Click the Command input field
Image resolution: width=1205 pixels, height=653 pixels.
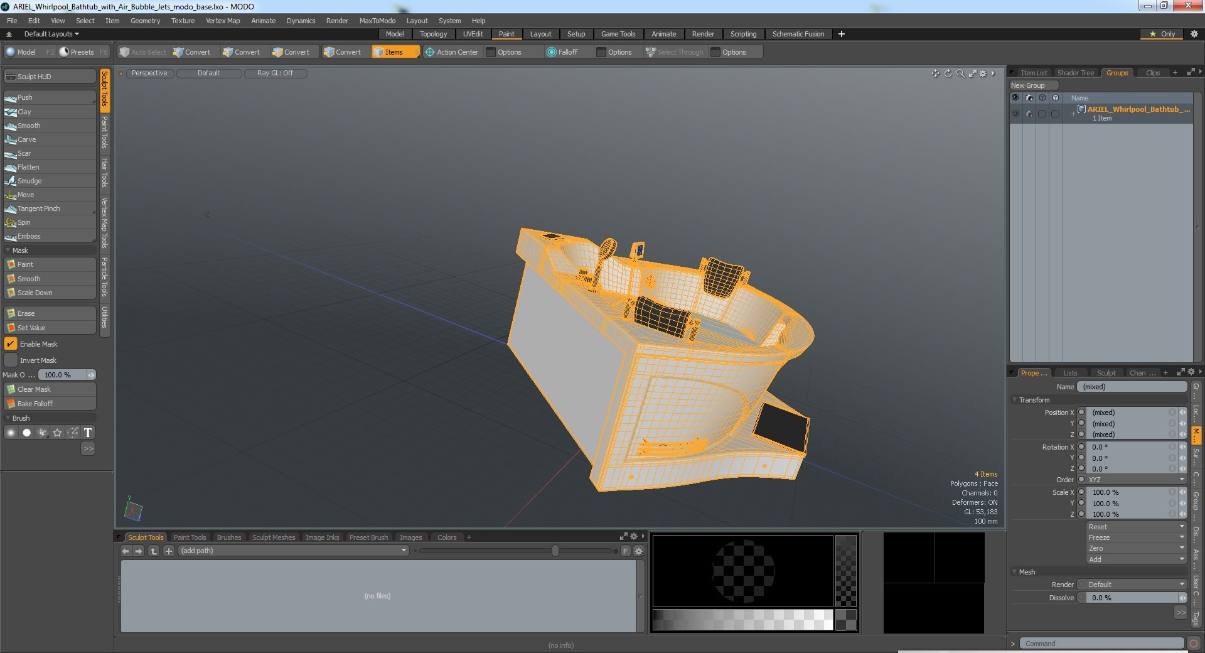pyautogui.click(x=1101, y=644)
